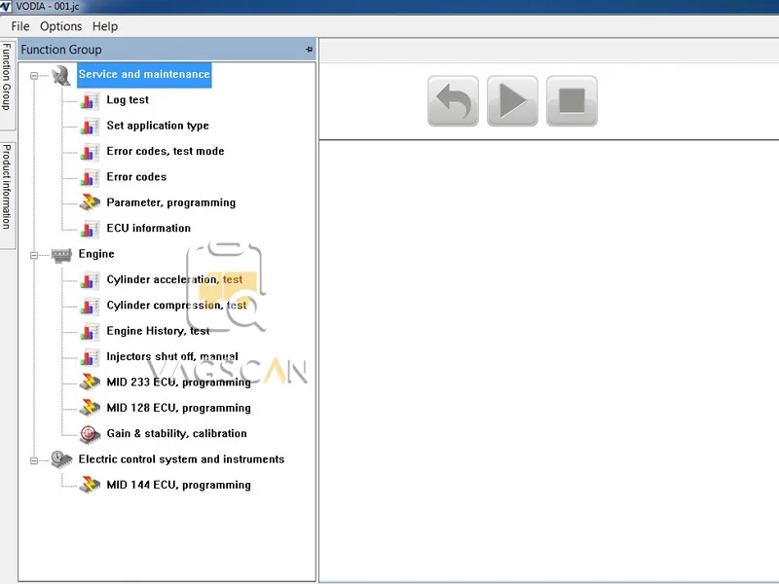Select Service and maintenance in the tree
Image resolution: width=779 pixels, height=584 pixels.
(x=144, y=75)
